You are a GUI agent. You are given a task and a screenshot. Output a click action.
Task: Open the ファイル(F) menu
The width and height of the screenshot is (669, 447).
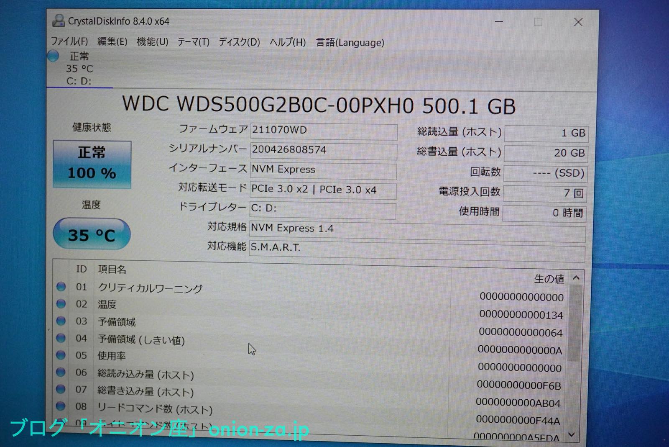coord(69,41)
